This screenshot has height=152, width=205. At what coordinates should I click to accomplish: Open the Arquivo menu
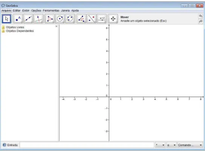6,11
